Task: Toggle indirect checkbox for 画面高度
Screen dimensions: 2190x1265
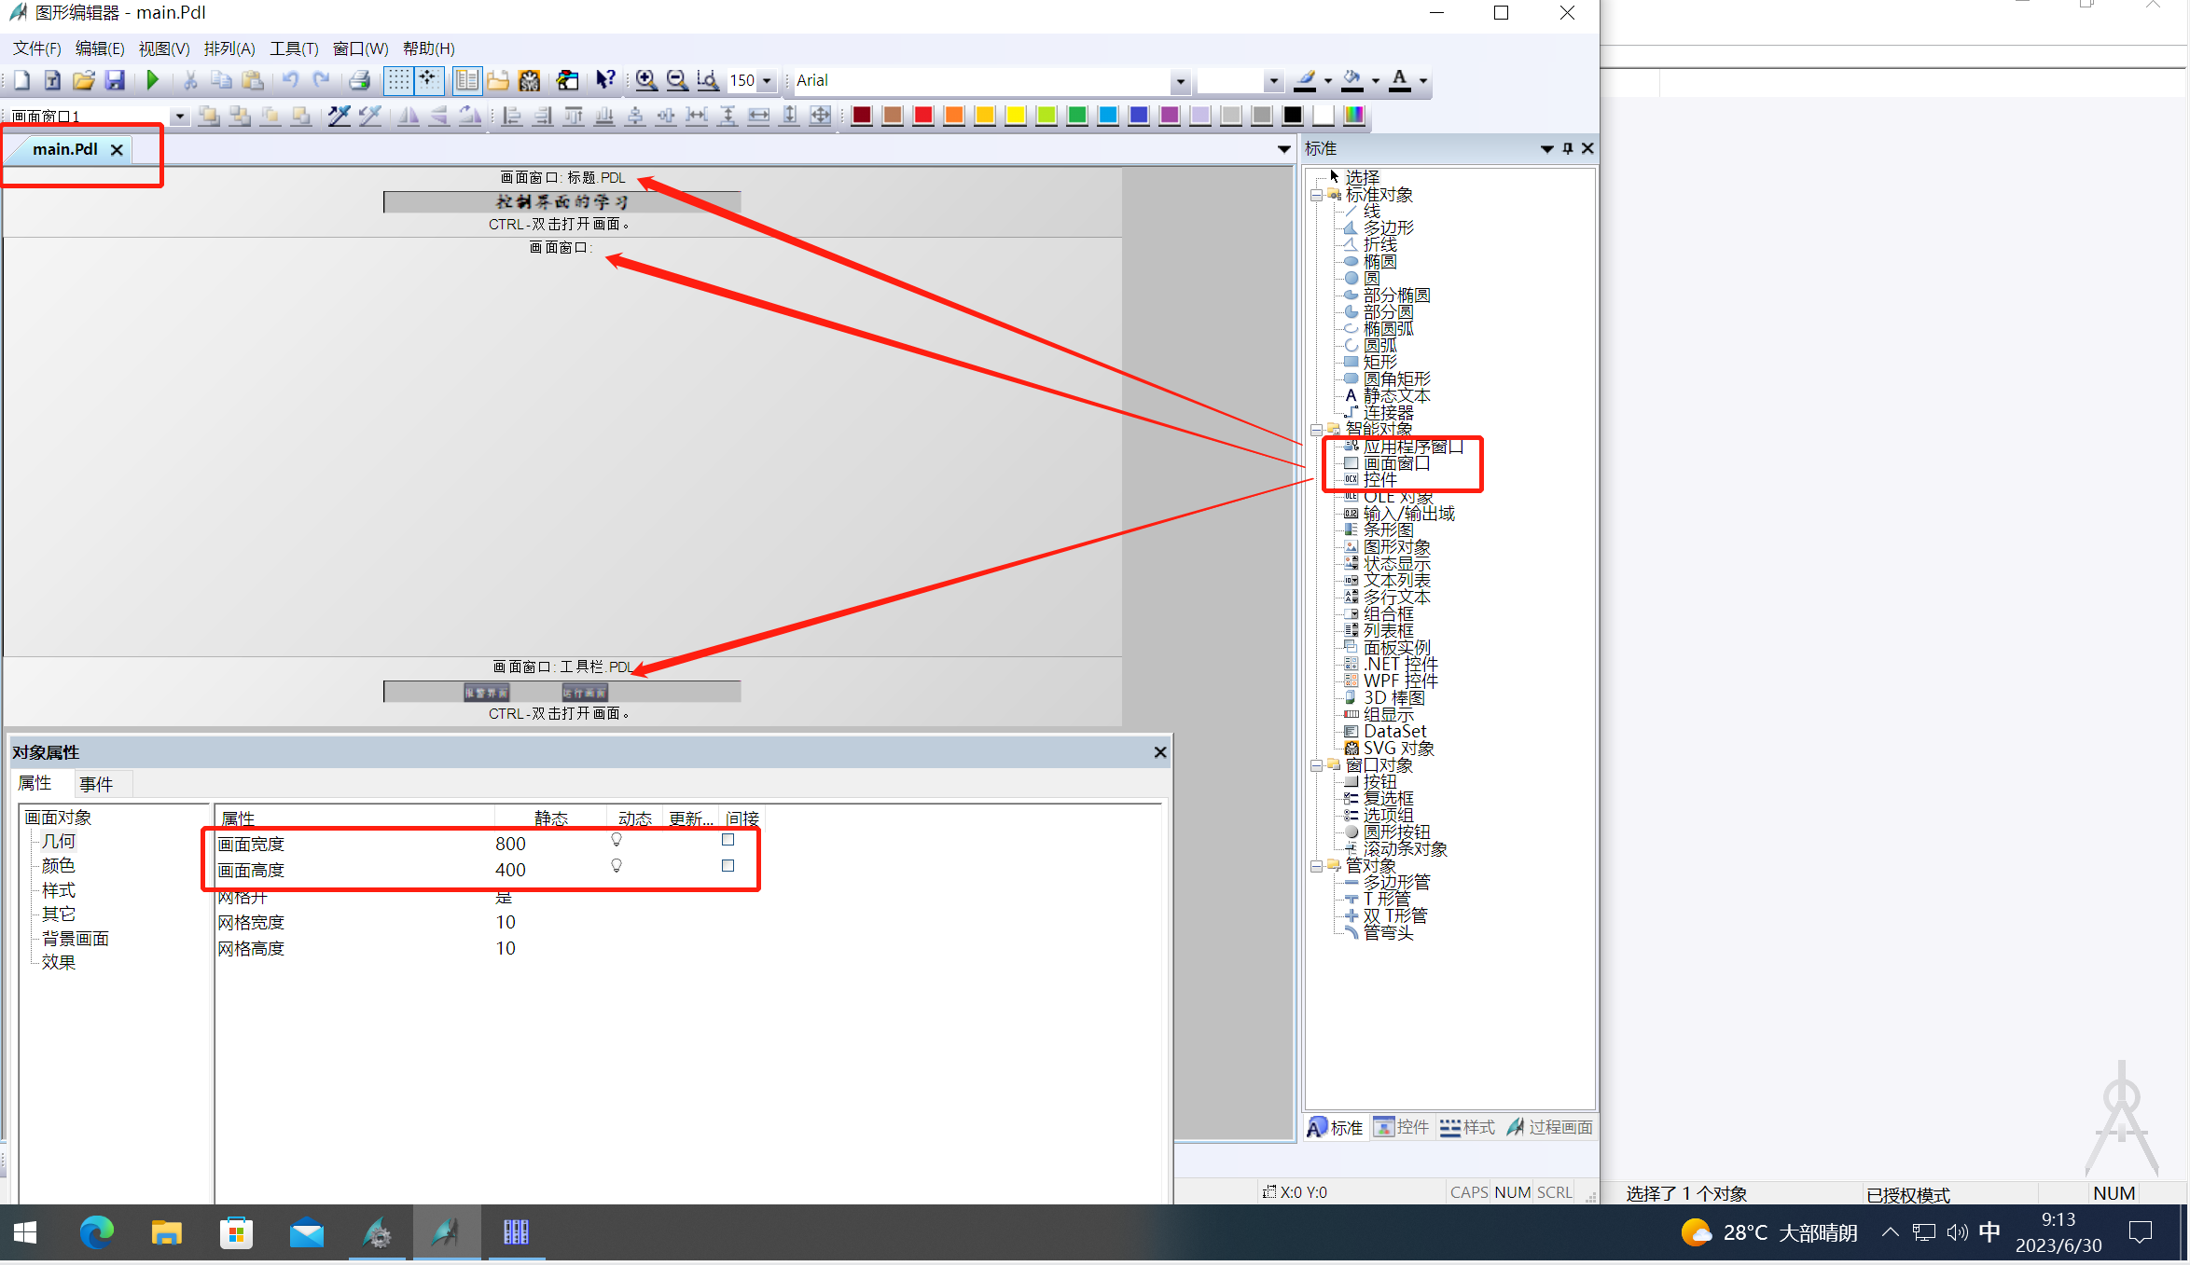Action: [728, 866]
